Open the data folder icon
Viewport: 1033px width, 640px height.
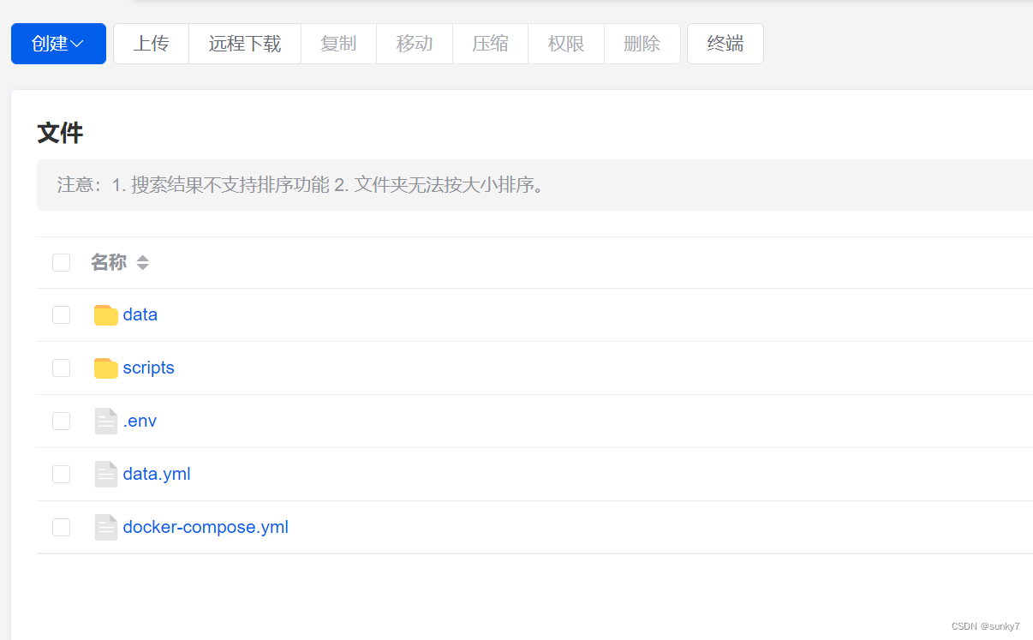[104, 314]
